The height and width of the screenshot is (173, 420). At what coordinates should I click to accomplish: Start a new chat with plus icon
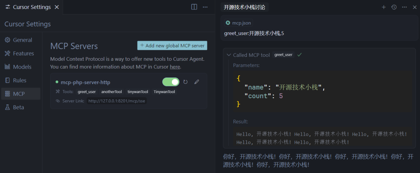click(x=383, y=7)
